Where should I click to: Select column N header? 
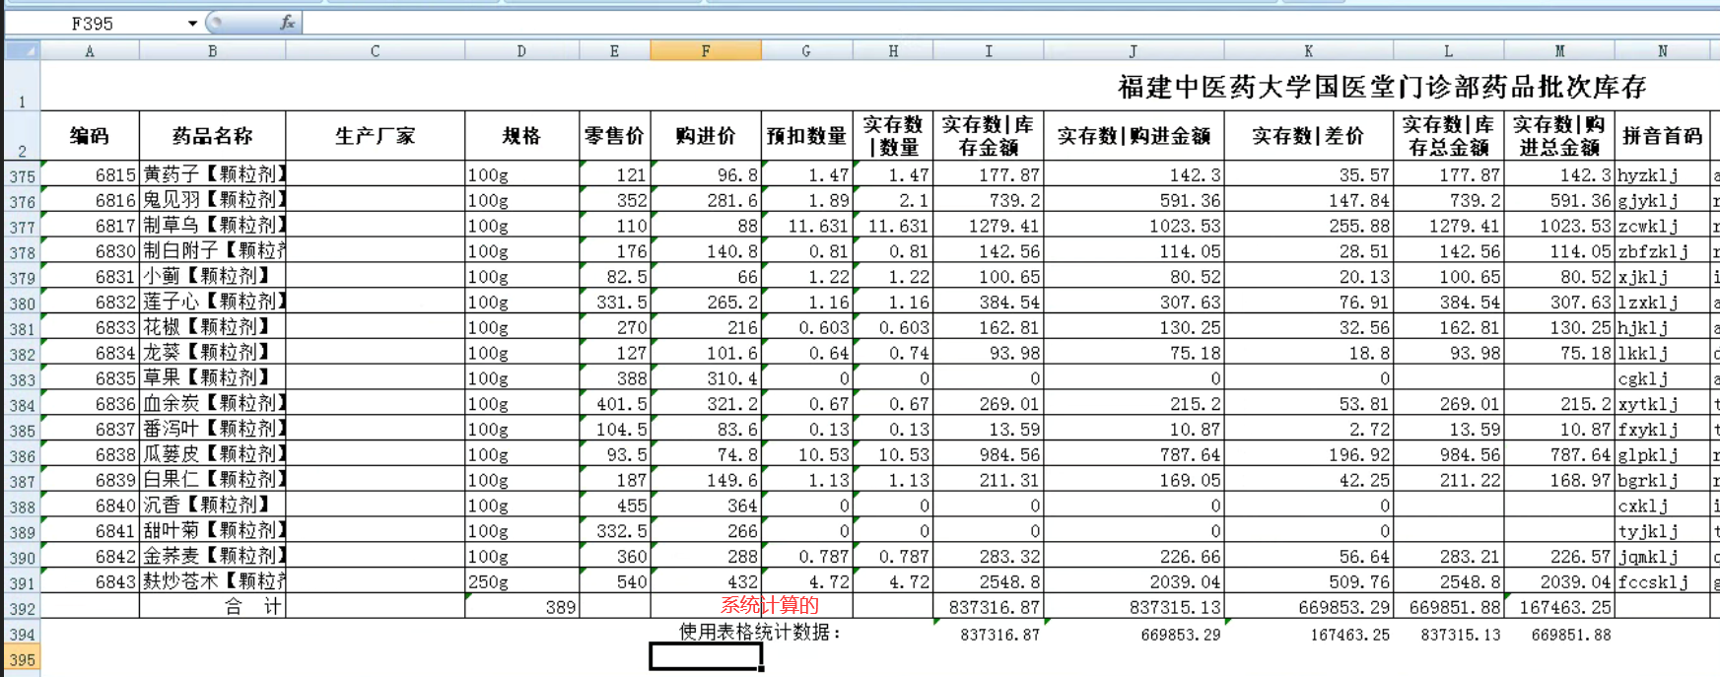(1662, 51)
